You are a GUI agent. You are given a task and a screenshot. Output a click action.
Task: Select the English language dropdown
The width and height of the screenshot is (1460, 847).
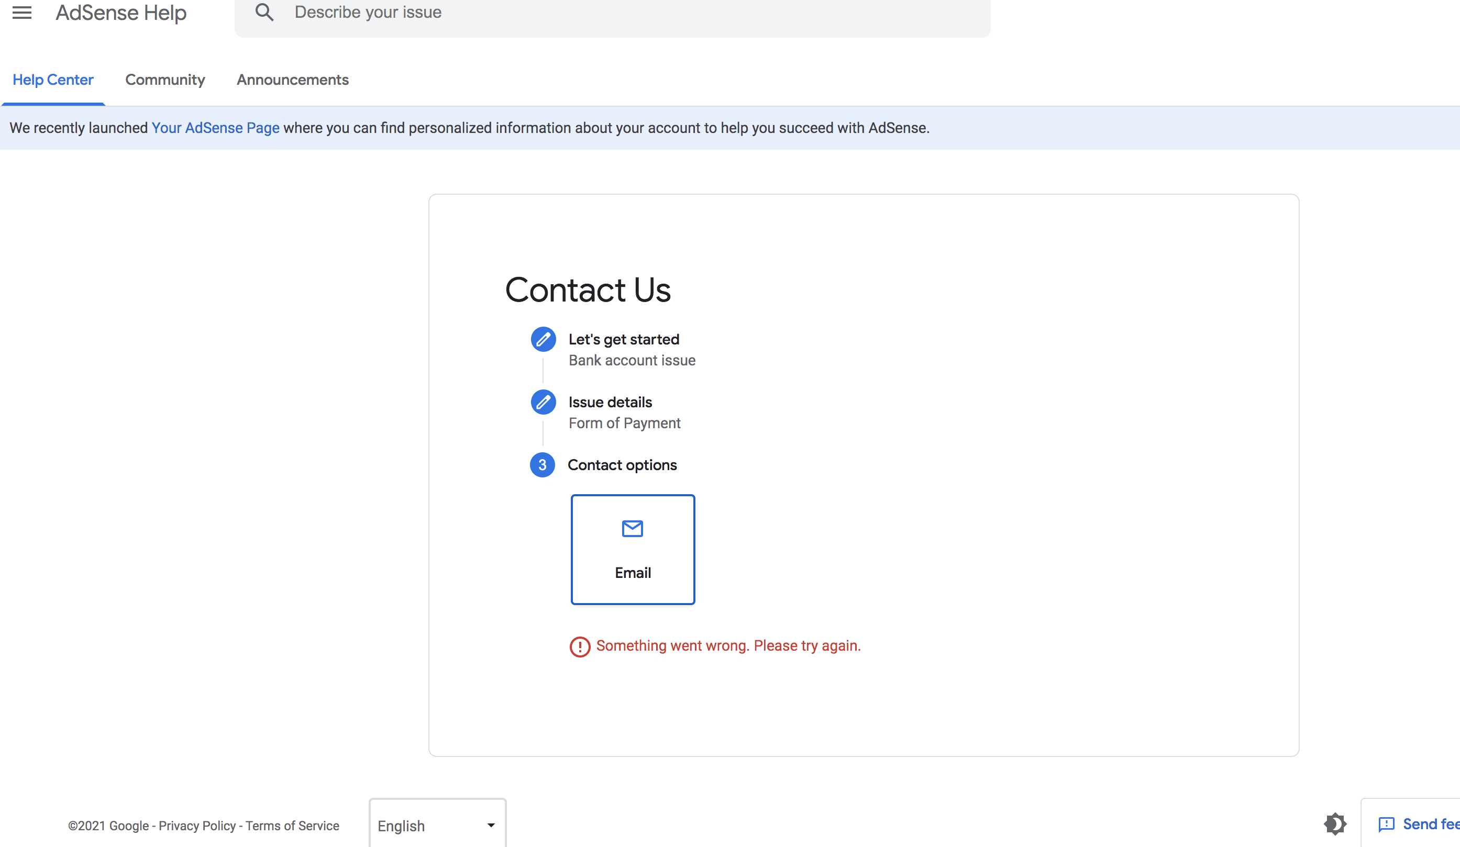click(437, 825)
